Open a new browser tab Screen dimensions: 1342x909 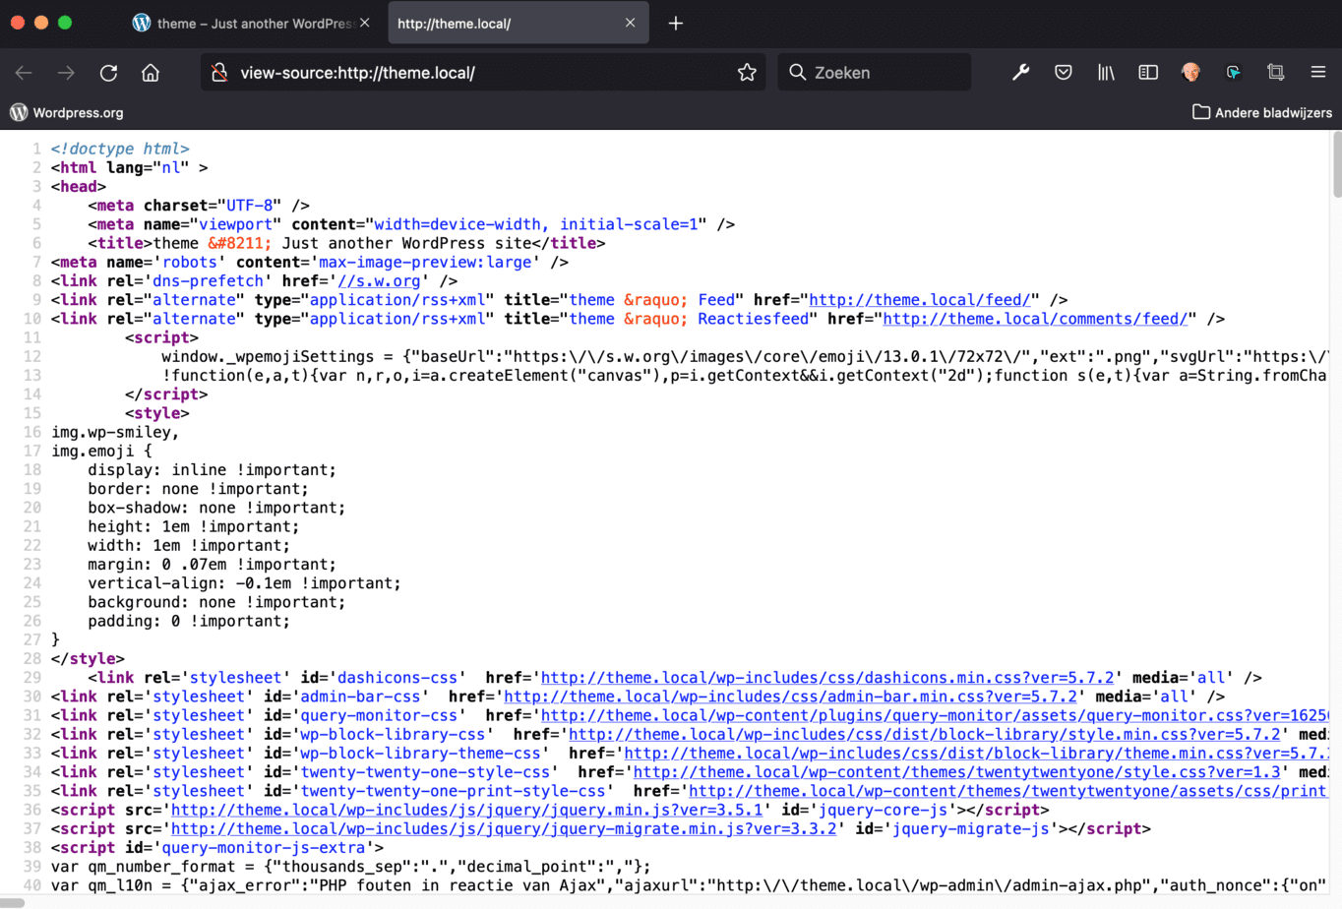click(676, 23)
